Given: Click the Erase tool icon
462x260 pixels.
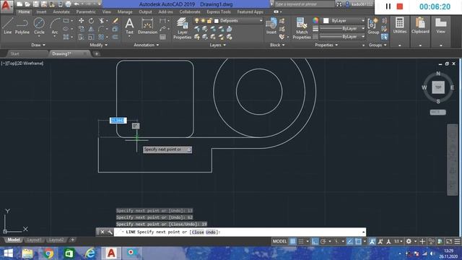Looking at the screenshot, I should [115, 21].
